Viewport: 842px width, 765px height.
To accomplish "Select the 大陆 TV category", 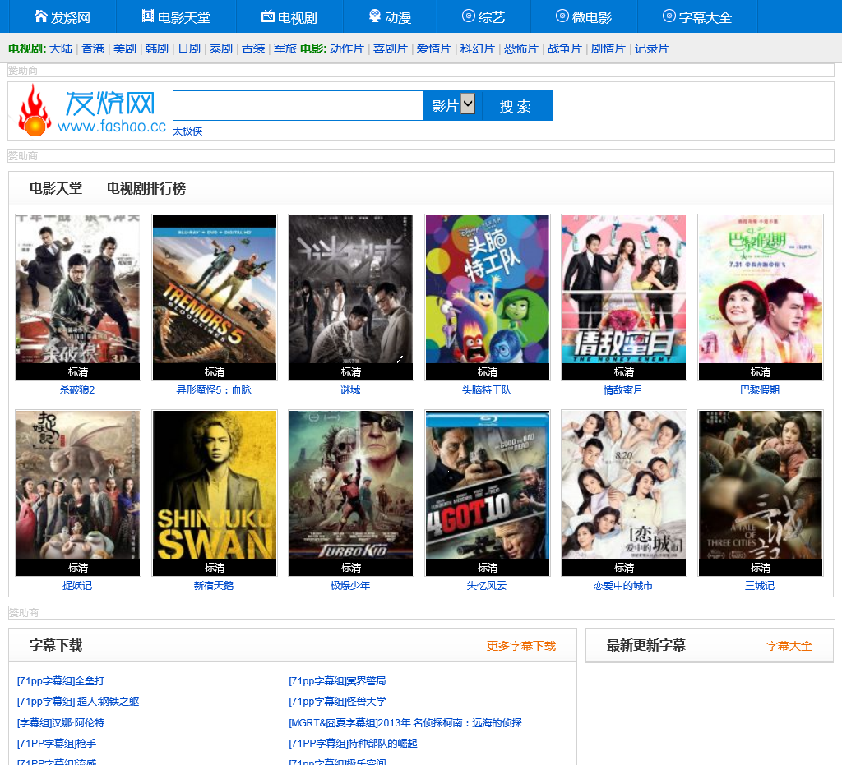I will (61, 48).
